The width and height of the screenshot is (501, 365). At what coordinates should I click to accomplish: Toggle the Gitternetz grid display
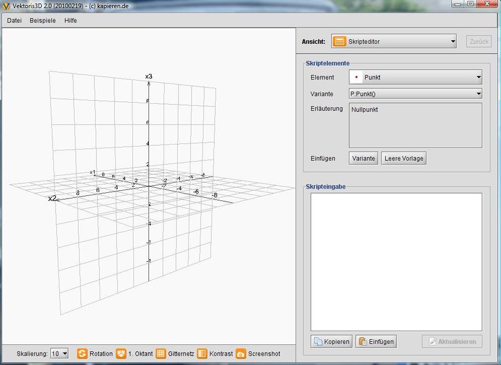click(x=161, y=354)
